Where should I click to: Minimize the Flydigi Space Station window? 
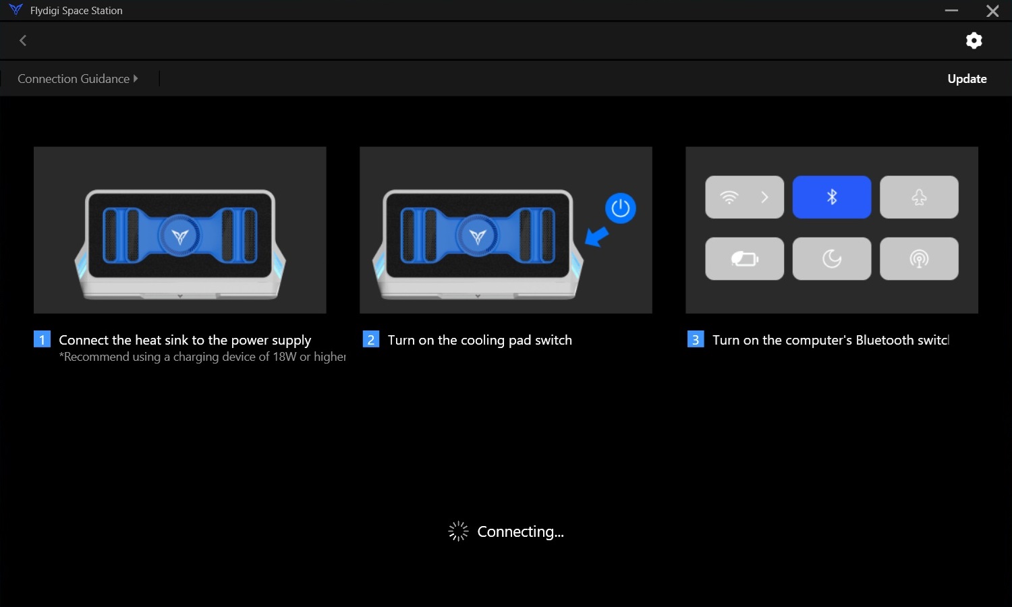click(x=951, y=11)
